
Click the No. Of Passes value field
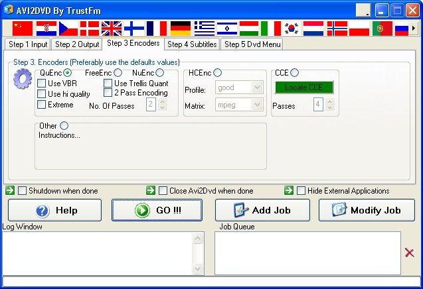151,104
